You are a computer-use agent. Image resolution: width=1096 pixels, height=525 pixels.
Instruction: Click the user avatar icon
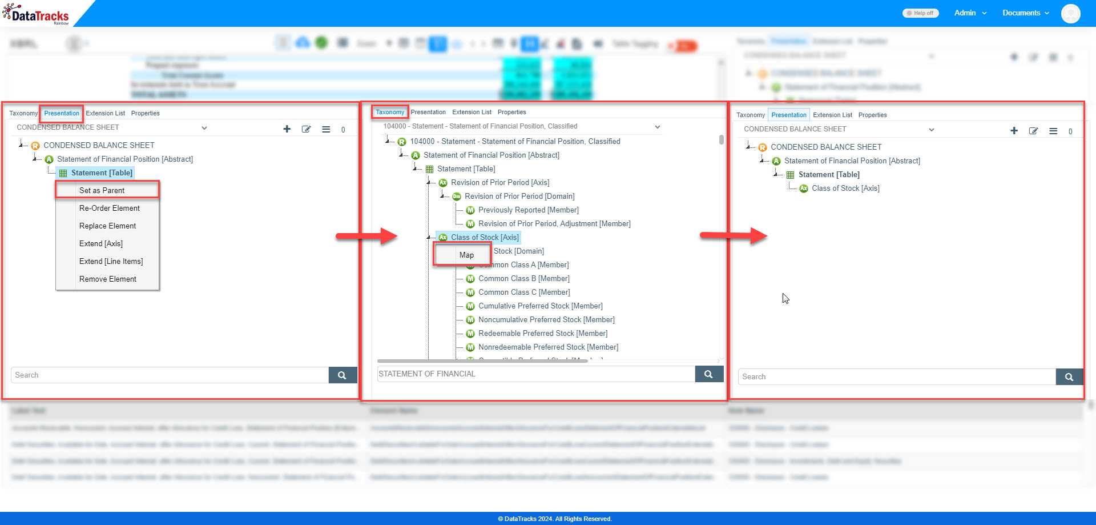[1070, 13]
